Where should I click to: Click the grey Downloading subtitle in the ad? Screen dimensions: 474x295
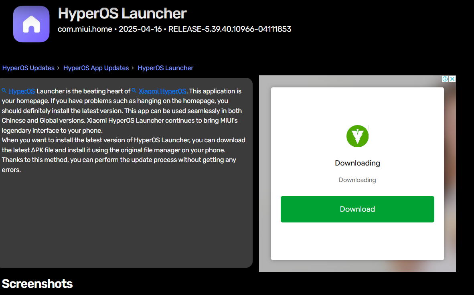pyautogui.click(x=357, y=180)
